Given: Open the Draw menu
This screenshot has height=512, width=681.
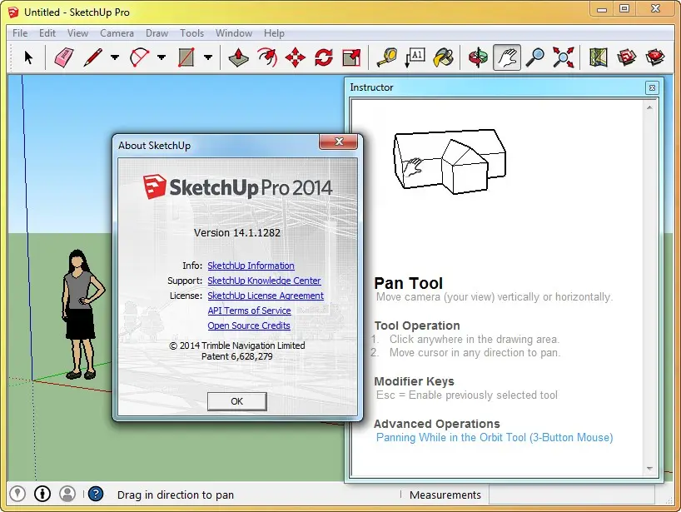Looking at the screenshot, I should pos(157,33).
